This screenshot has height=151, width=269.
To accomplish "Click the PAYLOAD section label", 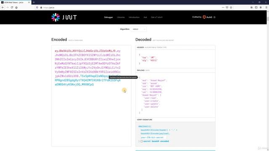I will [x=140, y=70].
